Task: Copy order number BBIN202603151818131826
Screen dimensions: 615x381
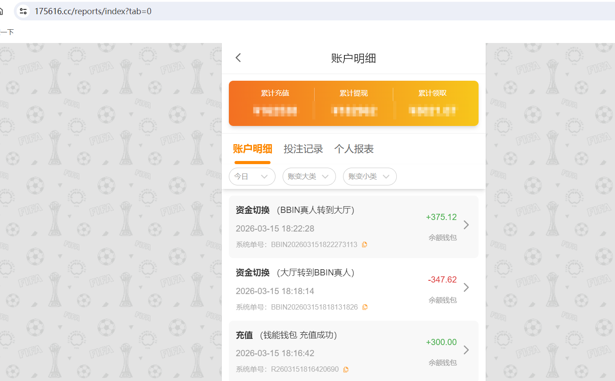Action: click(364, 306)
